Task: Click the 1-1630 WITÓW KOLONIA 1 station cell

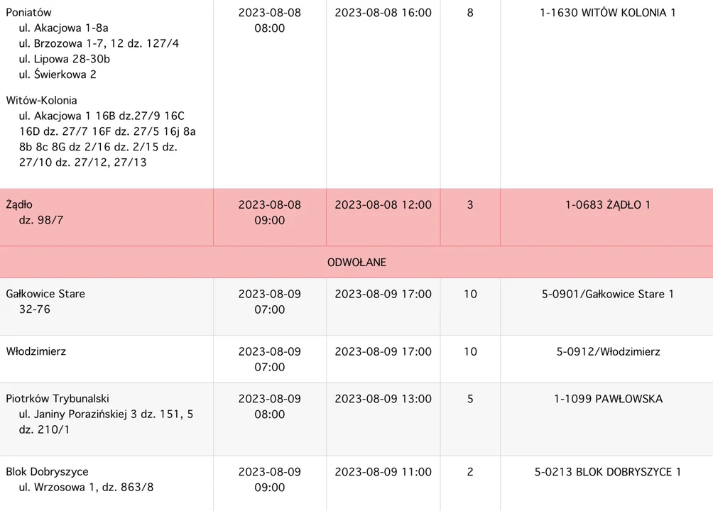Action: pos(607,13)
